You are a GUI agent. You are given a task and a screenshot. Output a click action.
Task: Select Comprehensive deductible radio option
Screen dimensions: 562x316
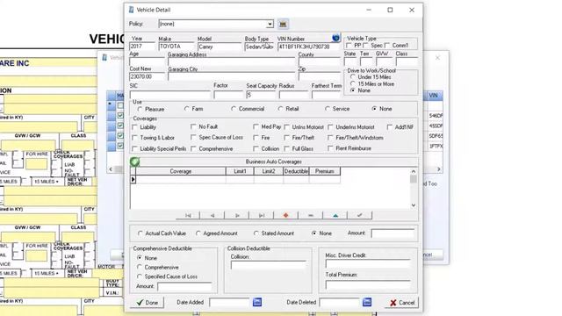pyautogui.click(x=140, y=267)
